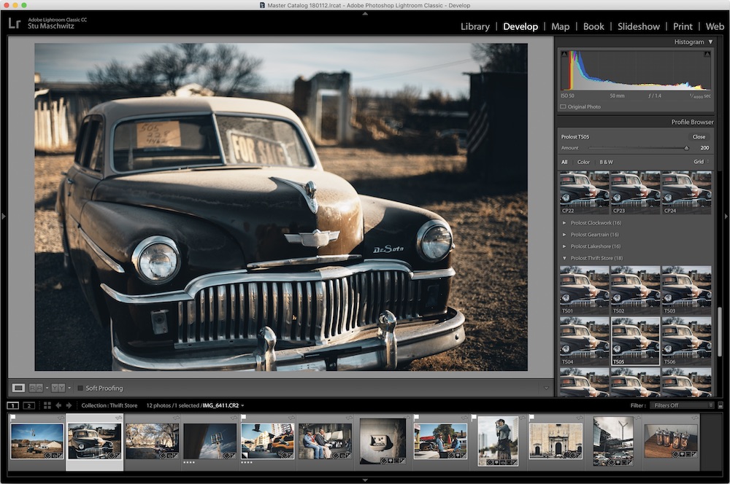Hide the right panel via edge arrow
The height and width of the screenshot is (484, 730).
tap(726, 216)
